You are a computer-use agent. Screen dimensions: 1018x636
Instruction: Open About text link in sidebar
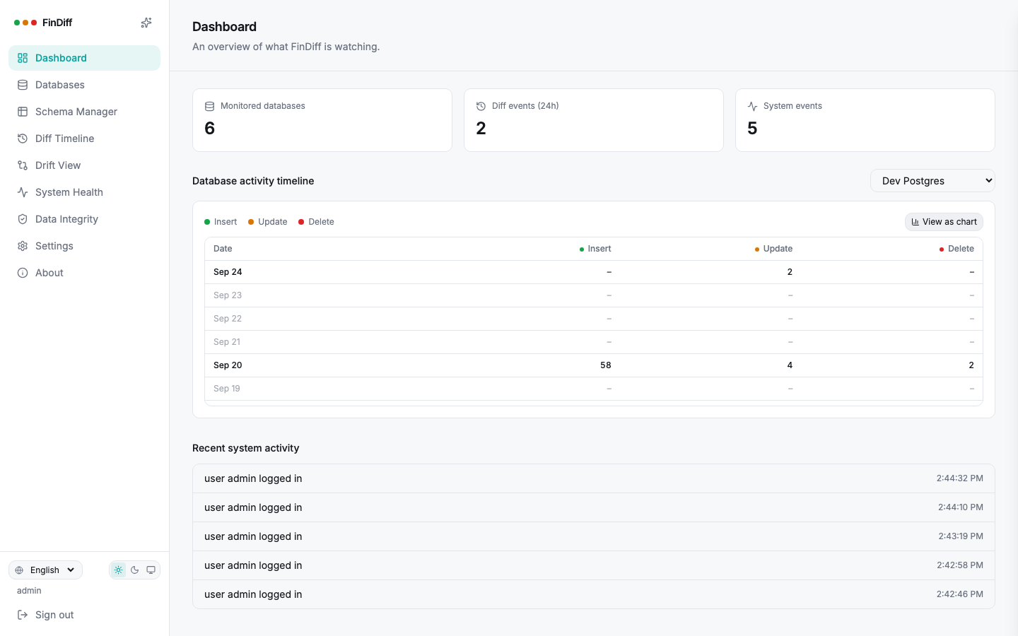click(49, 273)
